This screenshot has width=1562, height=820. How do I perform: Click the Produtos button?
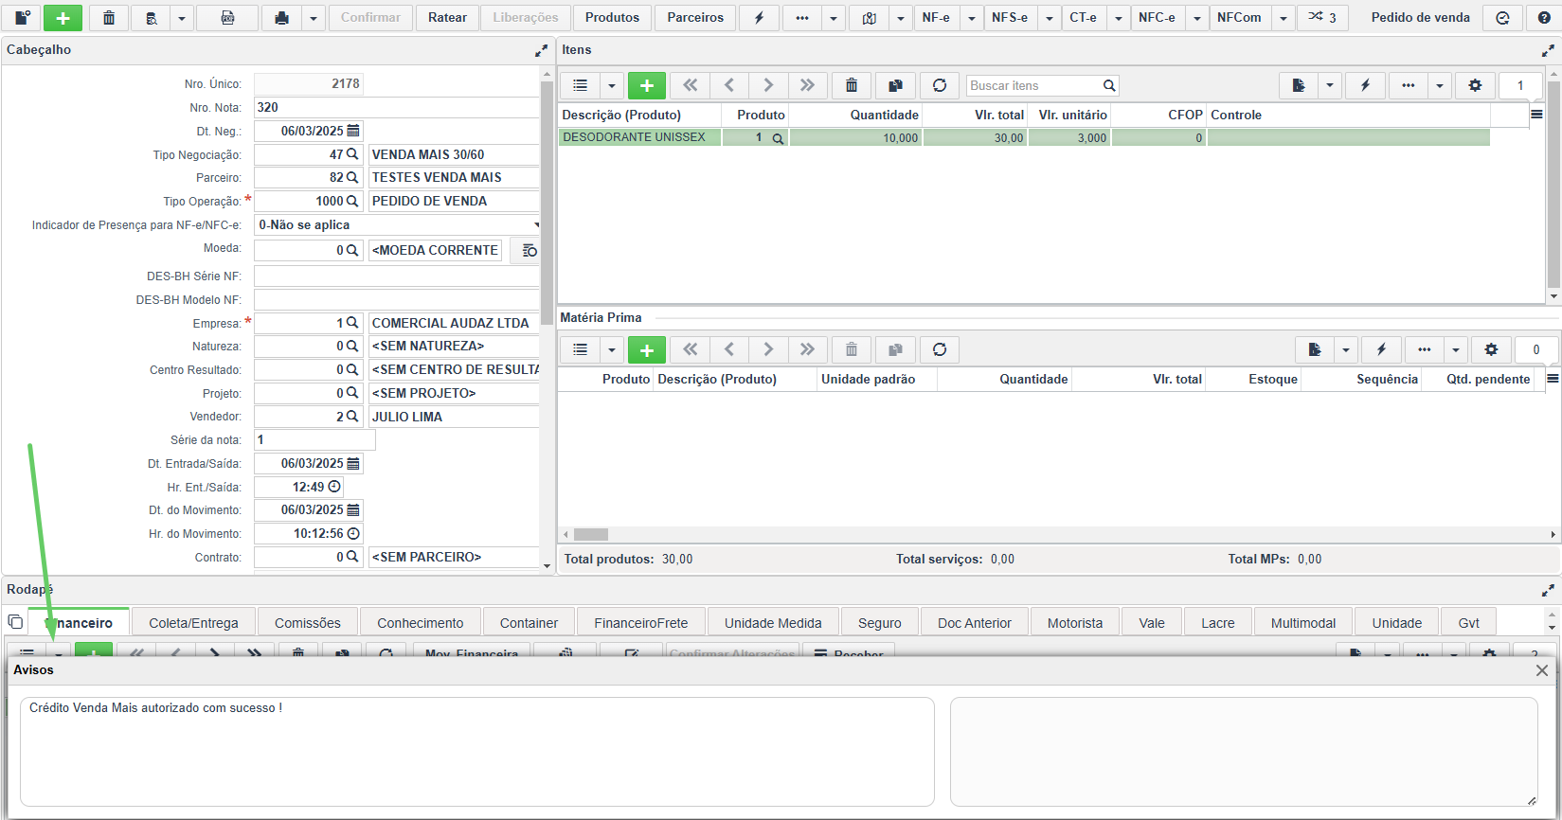pyautogui.click(x=612, y=18)
